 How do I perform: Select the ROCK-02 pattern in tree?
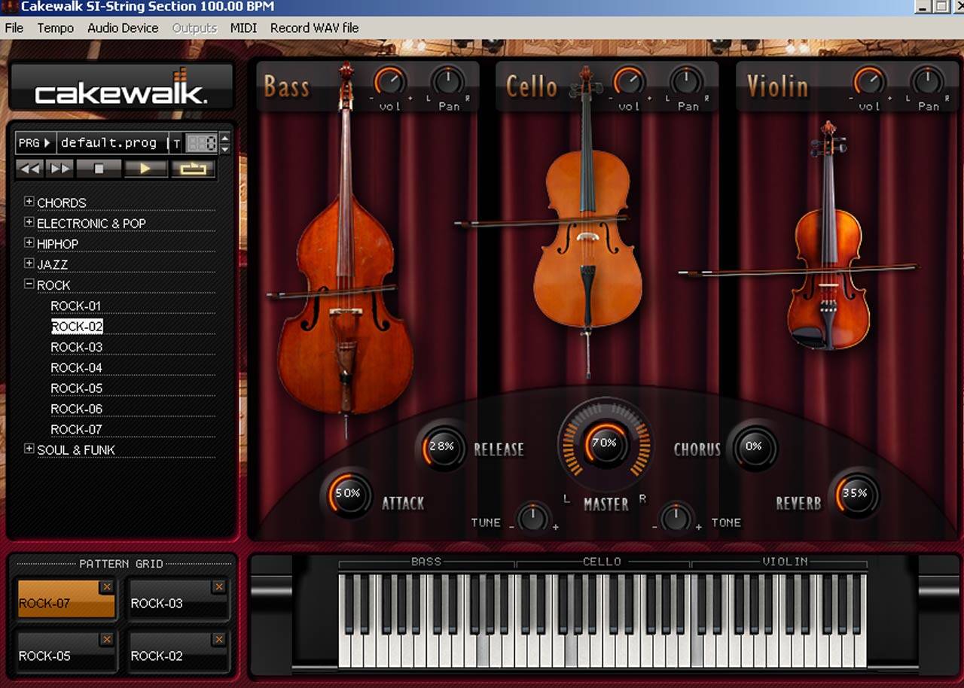[77, 326]
